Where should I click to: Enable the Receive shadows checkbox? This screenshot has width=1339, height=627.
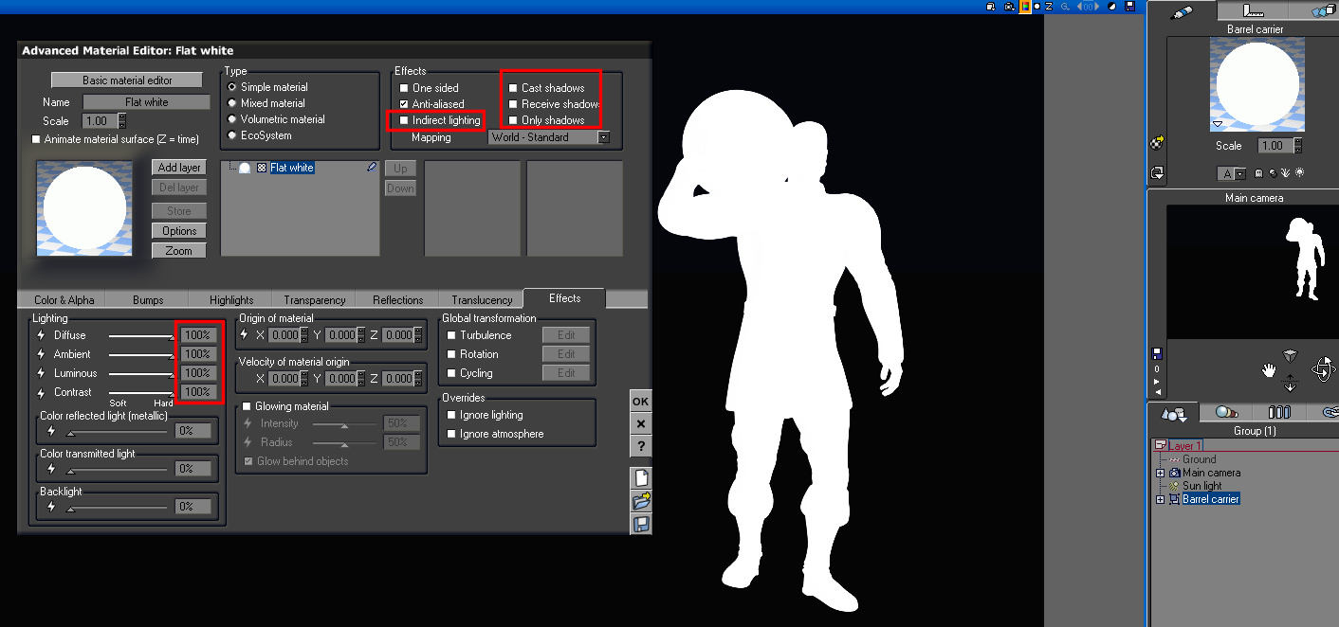[513, 104]
